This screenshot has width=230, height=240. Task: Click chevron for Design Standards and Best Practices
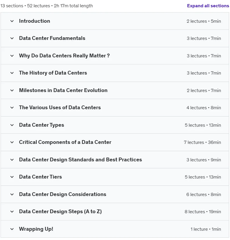tap(12, 160)
